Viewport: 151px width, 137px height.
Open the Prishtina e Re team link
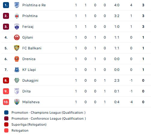pos(34,5)
